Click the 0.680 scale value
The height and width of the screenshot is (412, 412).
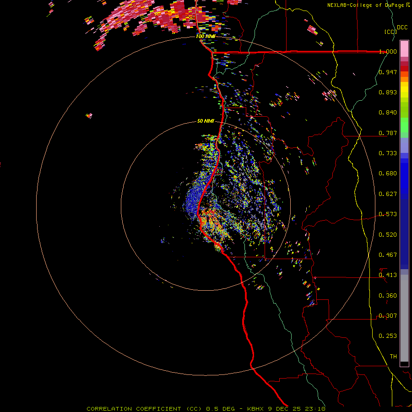click(388, 173)
